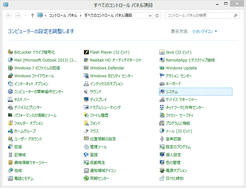Click the 言語 globe icon
Screen dimensions: 246x188
pos(86,155)
